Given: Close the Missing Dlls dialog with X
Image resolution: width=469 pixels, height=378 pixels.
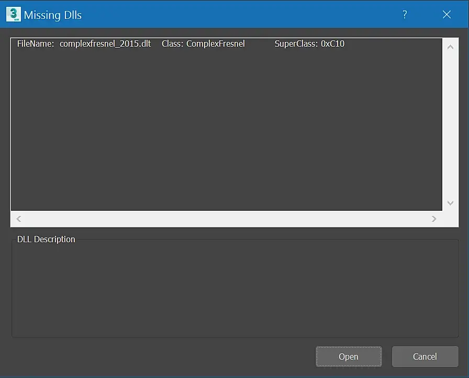Looking at the screenshot, I should click(x=446, y=14).
